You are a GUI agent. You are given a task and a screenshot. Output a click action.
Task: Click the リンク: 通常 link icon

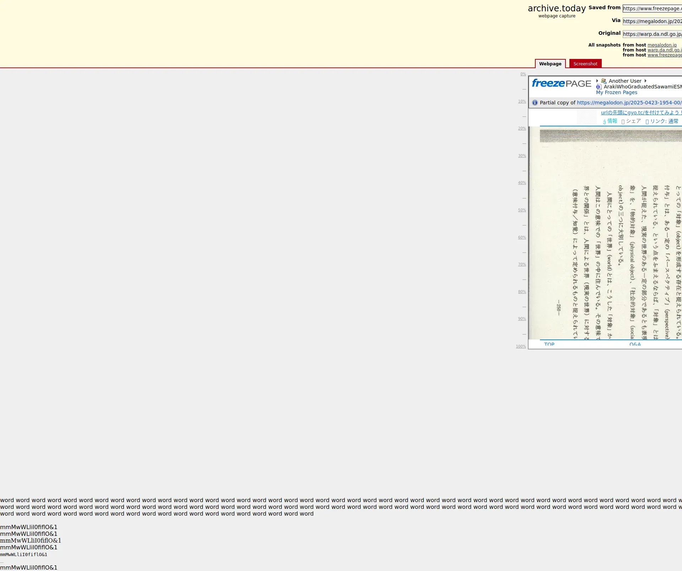[x=647, y=121]
